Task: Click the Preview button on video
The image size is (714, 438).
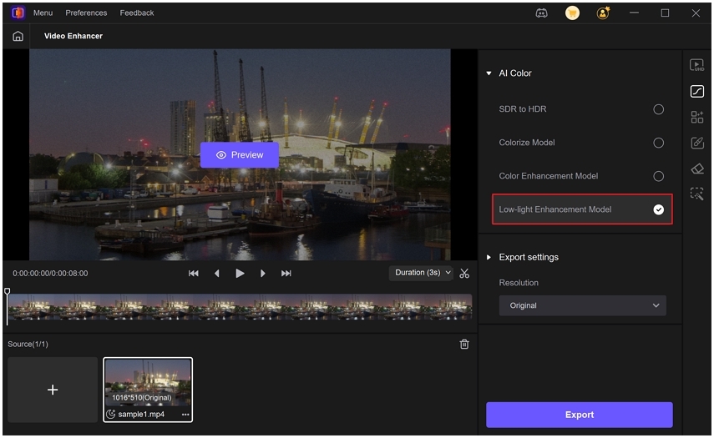Action: (240, 155)
